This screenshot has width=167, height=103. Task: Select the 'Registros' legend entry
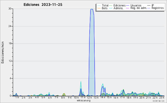[x=156, y=8]
